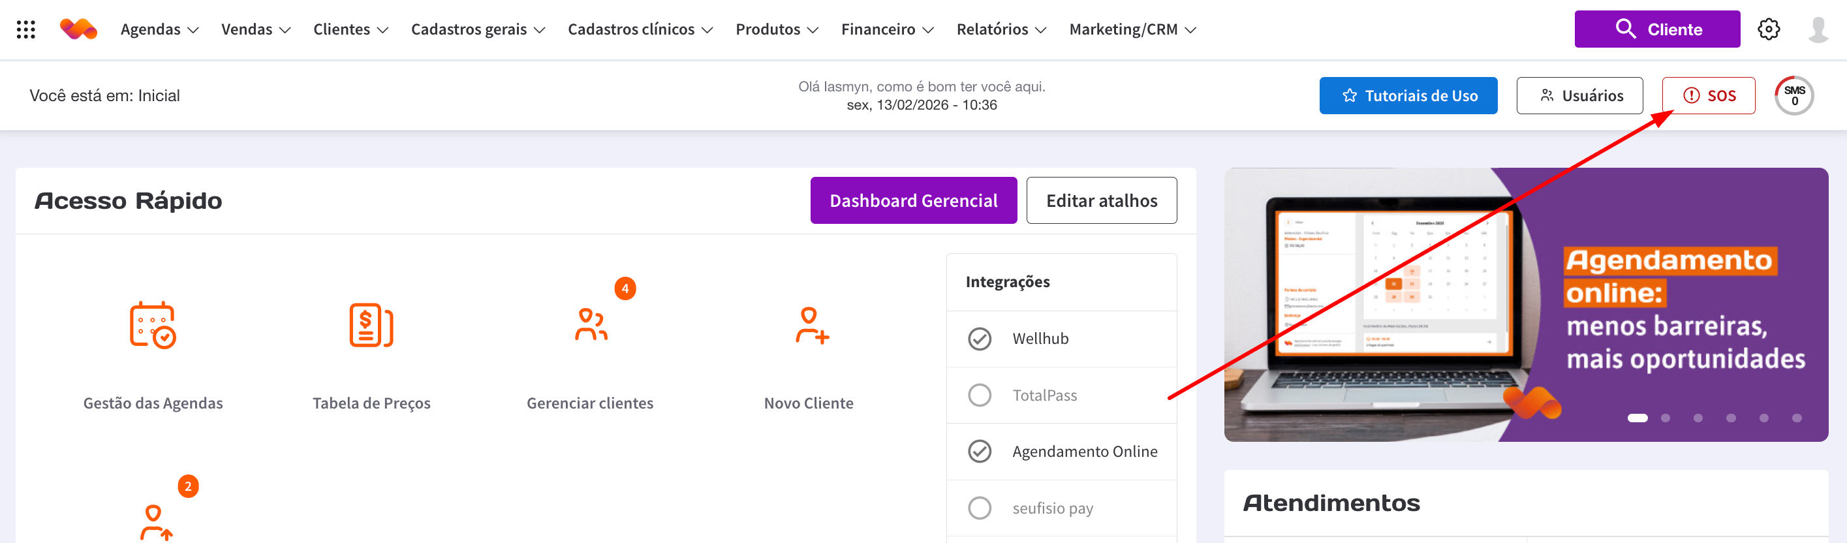The image size is (1847, 543).
Task: Enable the TotalPass integration
Action: [x=980, y=396]
